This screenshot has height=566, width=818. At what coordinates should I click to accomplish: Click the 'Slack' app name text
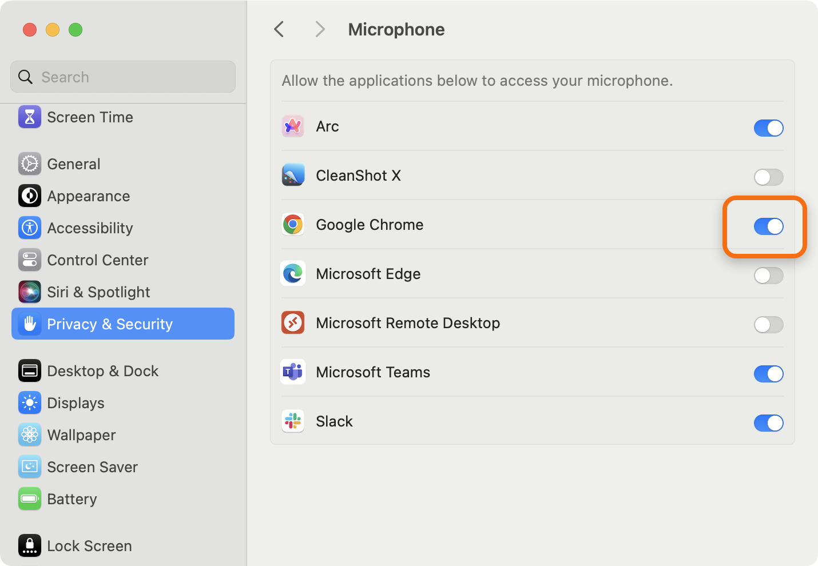[334, 421]
